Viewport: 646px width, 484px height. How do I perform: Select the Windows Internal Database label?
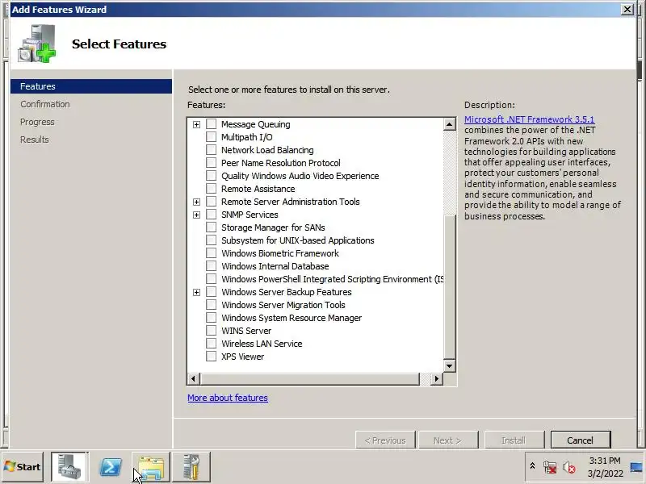[275, 266]
